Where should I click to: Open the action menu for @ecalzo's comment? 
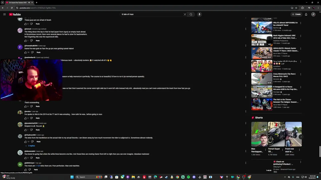(246, 111)
